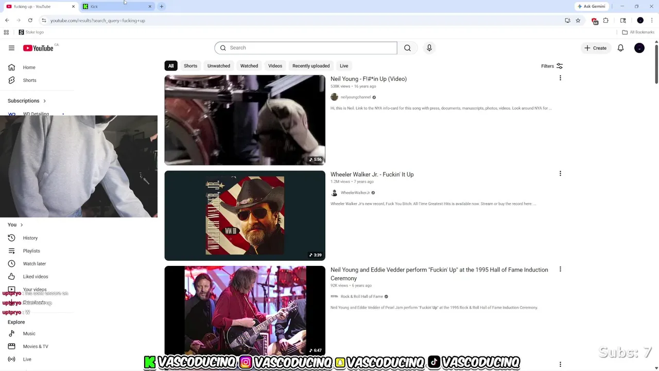This screenshot has height=371, width=659.
Task: Open Playlists in sidebar
Action: 31,251
